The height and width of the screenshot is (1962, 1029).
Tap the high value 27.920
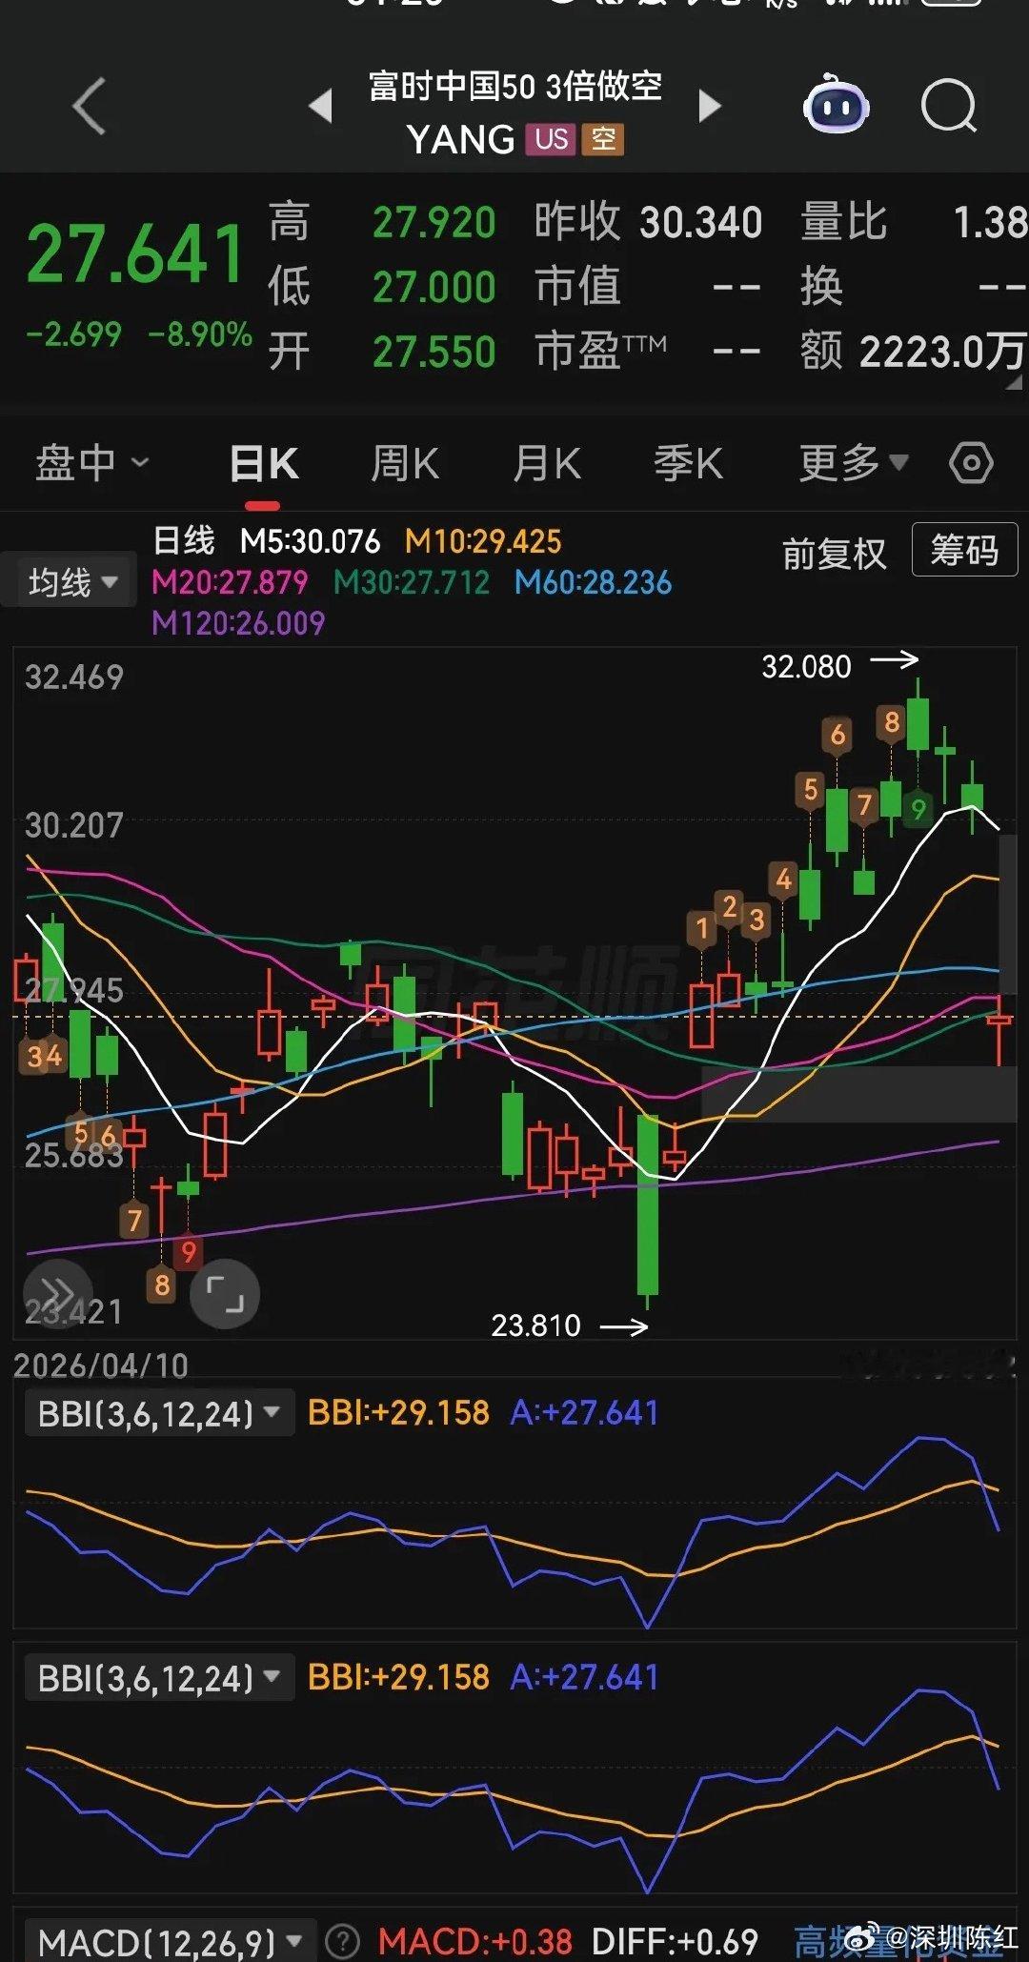(x=434, y=223)
